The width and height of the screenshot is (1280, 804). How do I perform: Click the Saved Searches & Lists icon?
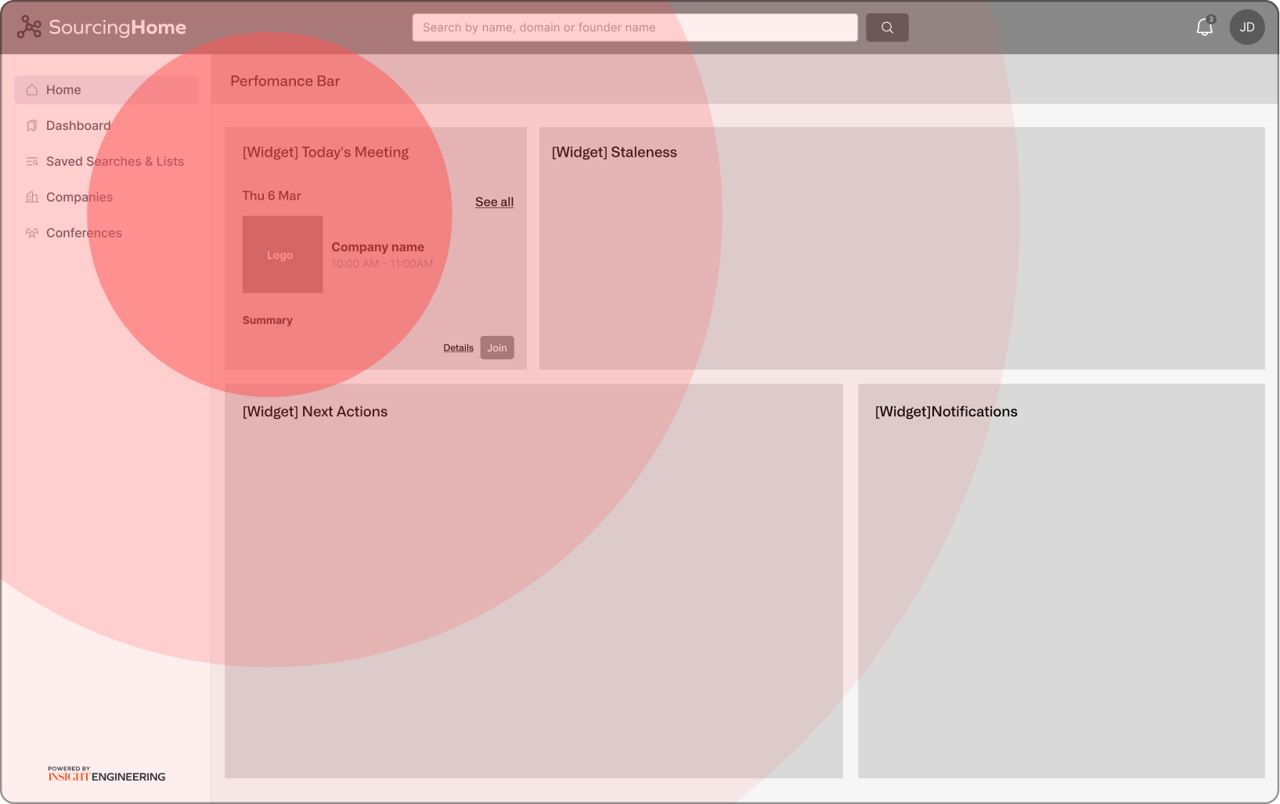point(32,162)
